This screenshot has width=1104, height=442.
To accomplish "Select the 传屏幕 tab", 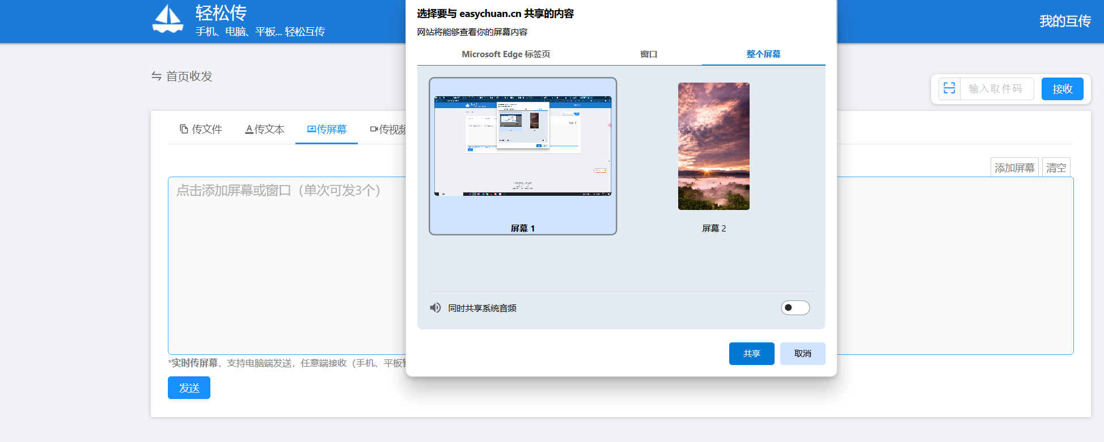I will tap(327, 130).
